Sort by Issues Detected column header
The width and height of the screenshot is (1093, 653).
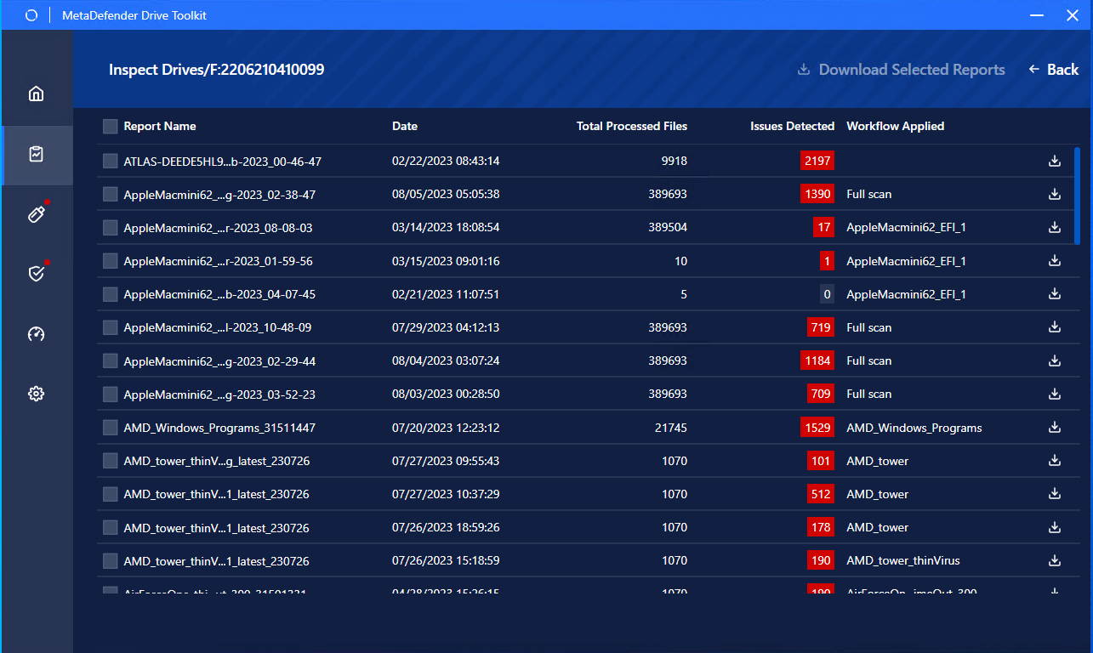792,126
